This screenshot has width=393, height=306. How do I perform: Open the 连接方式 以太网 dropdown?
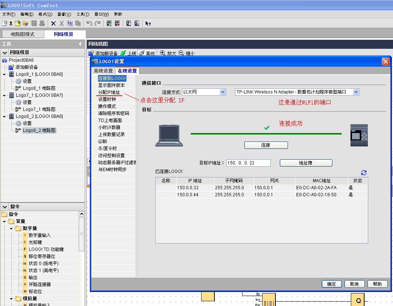223,92
